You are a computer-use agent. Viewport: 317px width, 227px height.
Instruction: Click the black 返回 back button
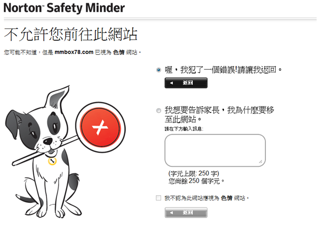coord(186,83)
